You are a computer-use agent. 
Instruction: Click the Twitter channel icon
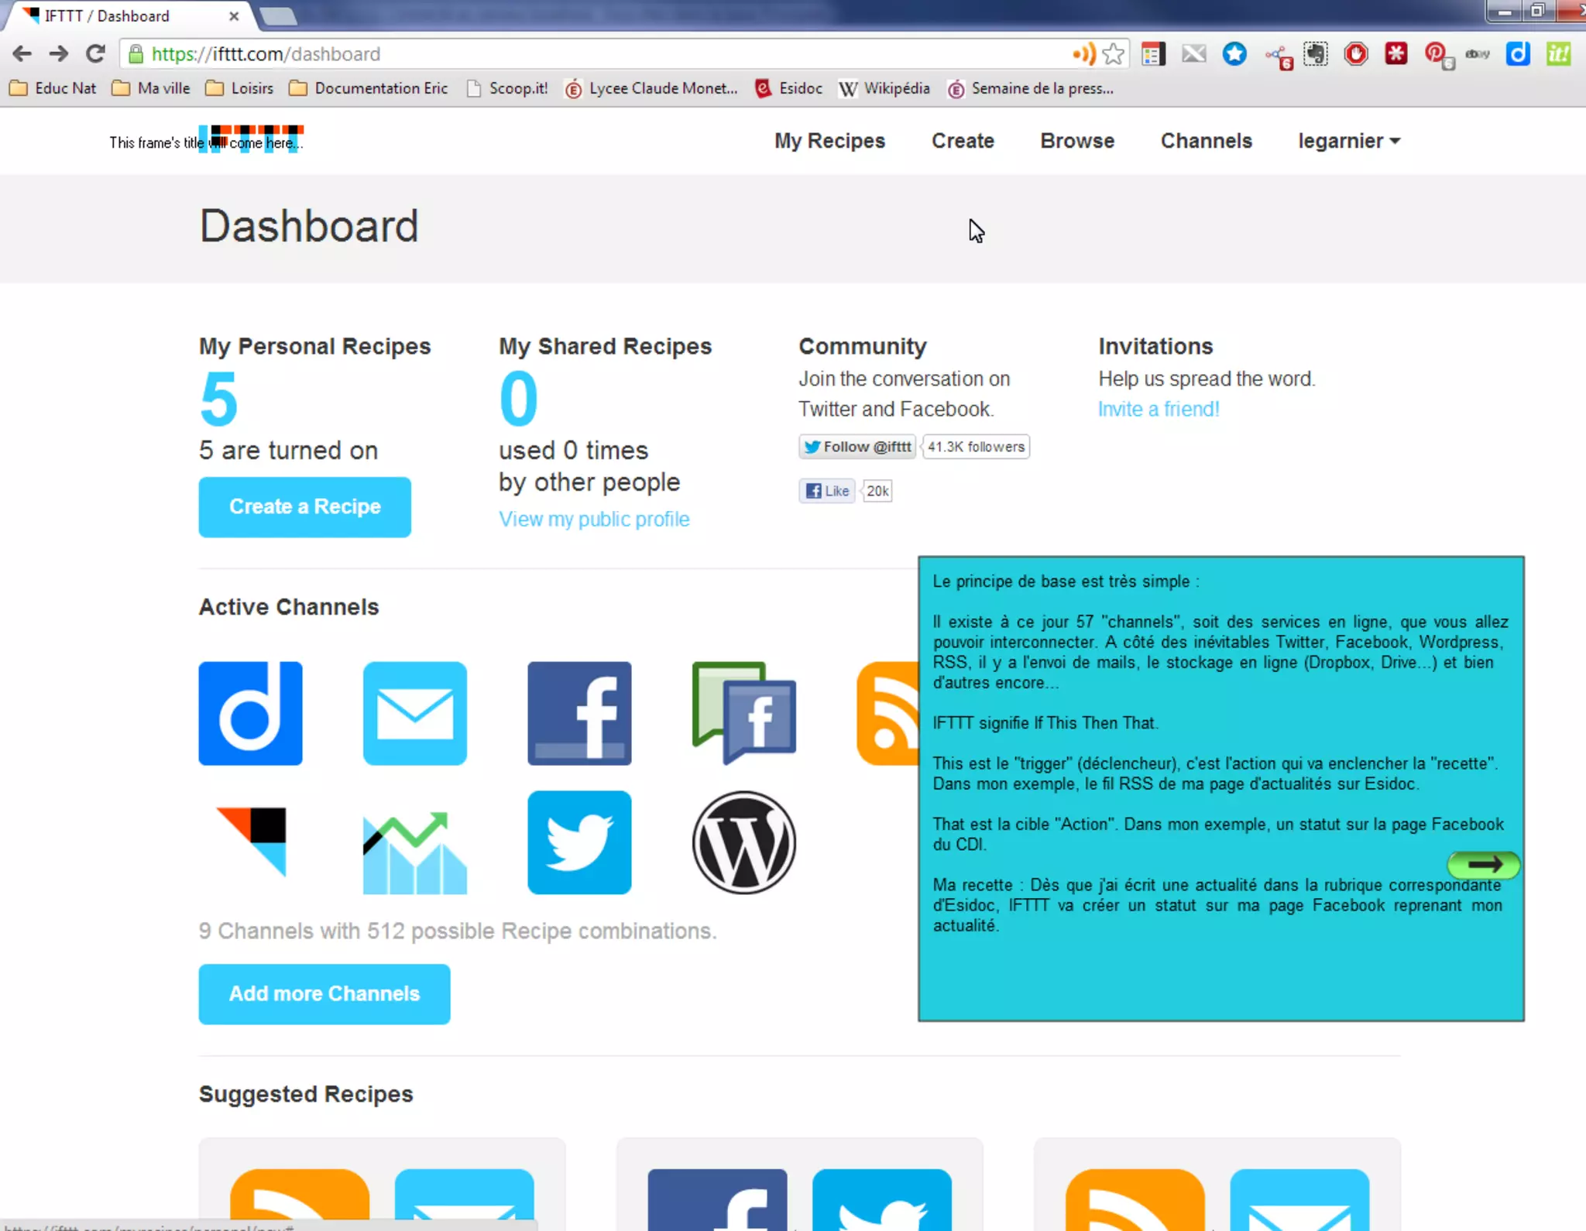coord(579,842)
